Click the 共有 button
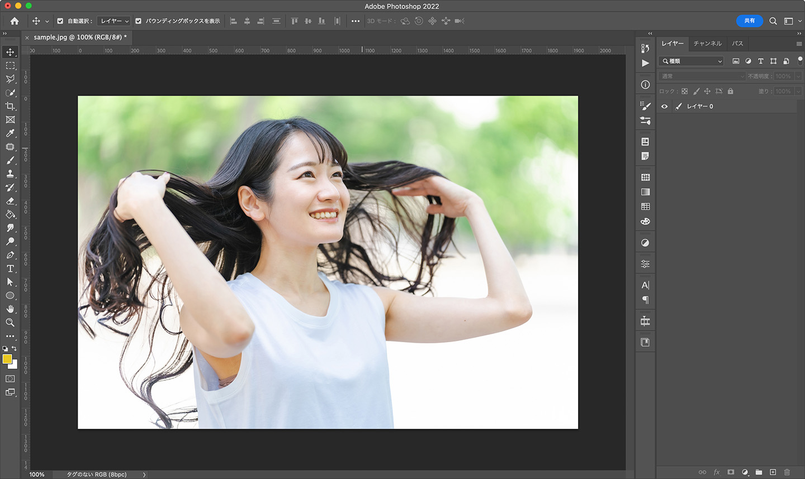 tap(750, 21)
